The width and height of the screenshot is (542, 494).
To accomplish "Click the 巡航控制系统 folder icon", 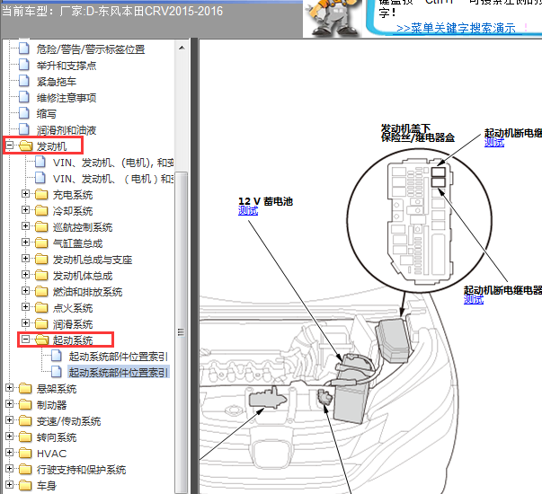I will click(x=41, y=227).
